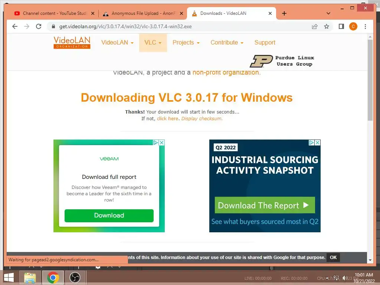Screen dimensions: 380x285
Task: Click the taskbar clock 10:01 AM
Action: point(364,278)
